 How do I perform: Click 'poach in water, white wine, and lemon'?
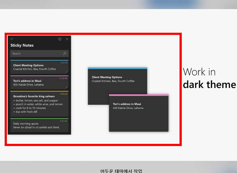coord(39,104)
